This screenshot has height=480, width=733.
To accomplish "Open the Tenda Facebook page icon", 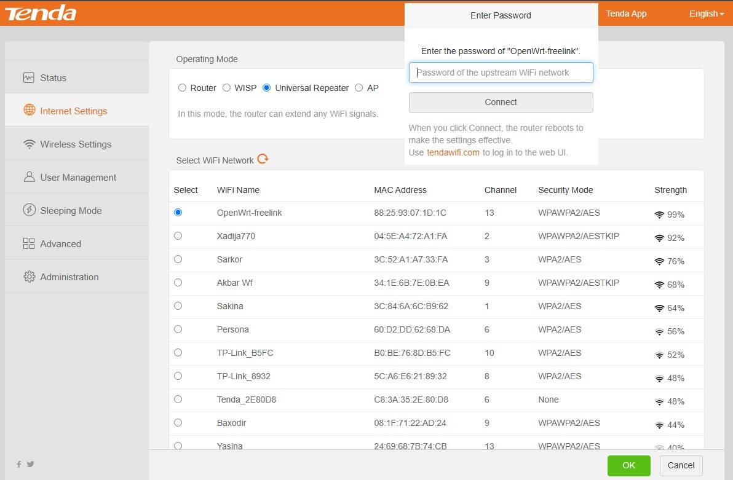I will click(19, 464).
